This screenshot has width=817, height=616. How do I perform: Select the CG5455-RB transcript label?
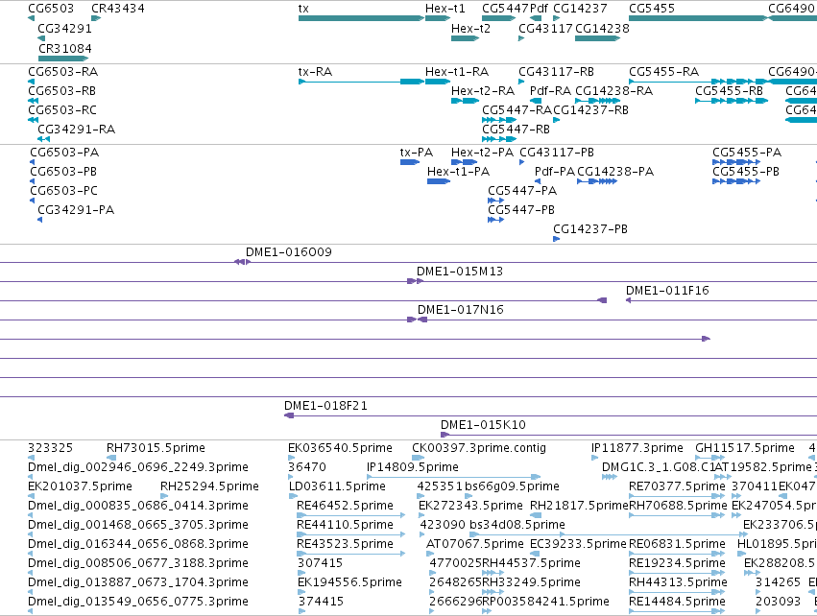click(x=729, y=91)
